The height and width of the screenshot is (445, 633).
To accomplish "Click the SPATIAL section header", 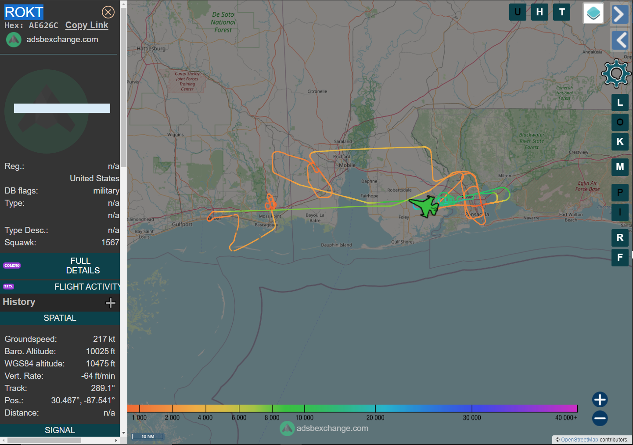I will (60, 318).
